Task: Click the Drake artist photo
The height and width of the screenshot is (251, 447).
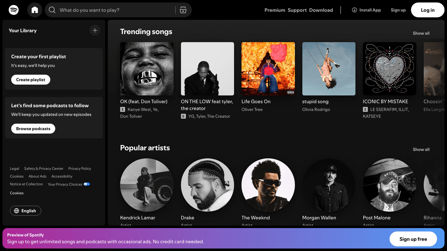Action: pos(208,185)
